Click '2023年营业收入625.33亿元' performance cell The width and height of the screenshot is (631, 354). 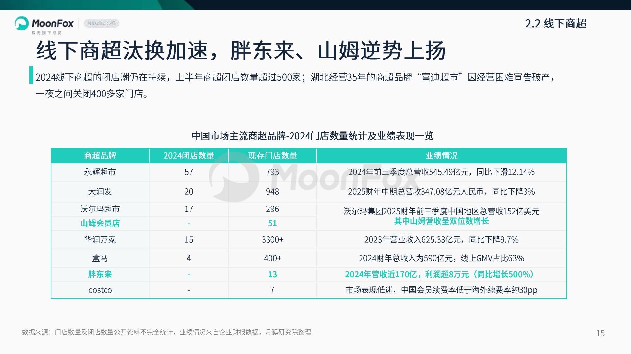[x=441, y=240]
